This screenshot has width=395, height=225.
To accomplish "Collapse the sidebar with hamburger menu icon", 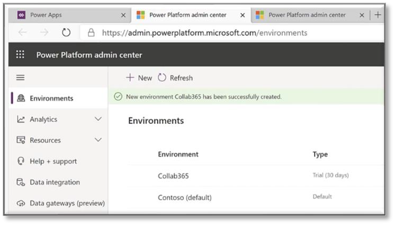I will (21, 78).
